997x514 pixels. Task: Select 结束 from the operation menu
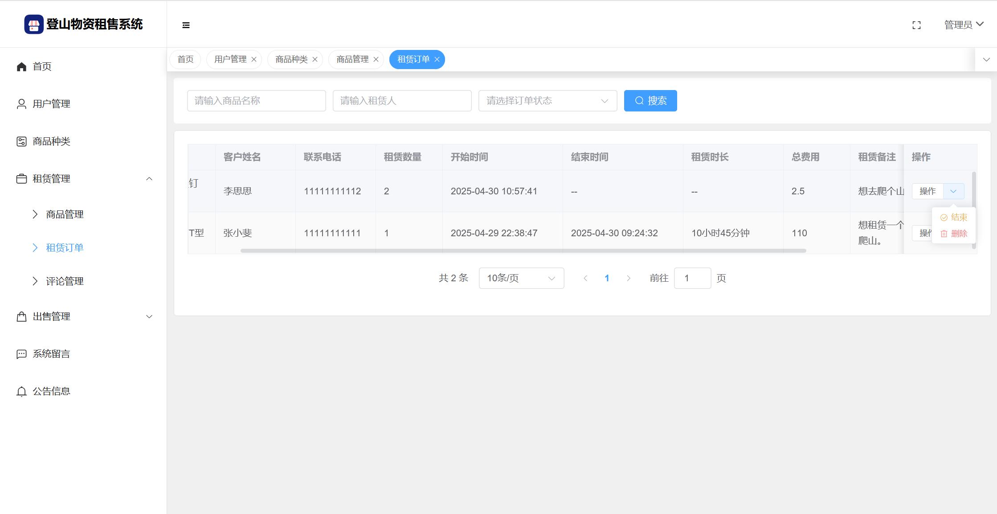click(x=954, y=218)
